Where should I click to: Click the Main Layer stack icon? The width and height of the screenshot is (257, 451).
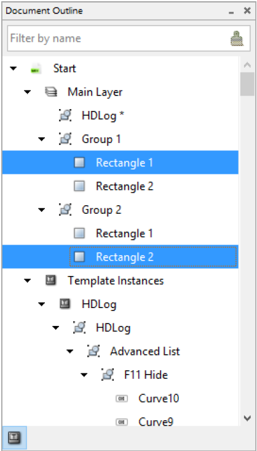pos(51,92)
